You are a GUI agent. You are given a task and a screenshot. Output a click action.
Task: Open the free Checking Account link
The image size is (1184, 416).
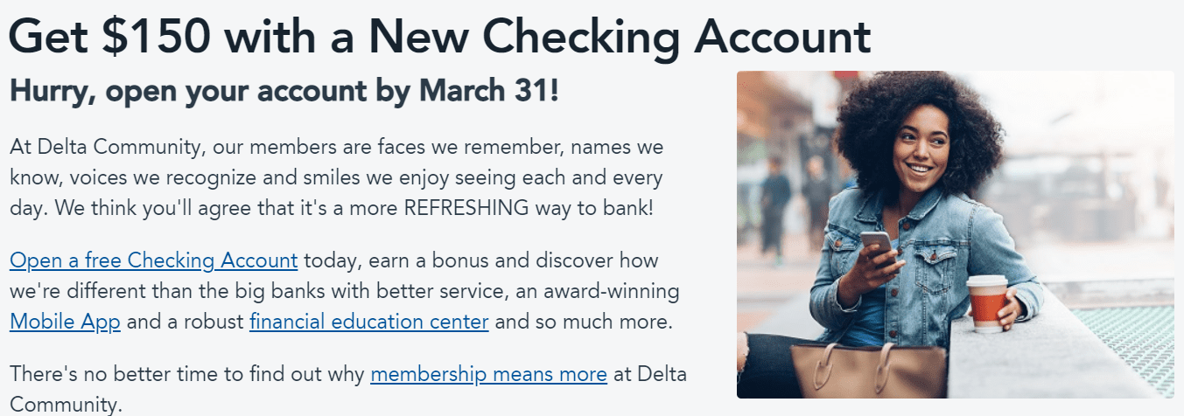pos(154,260)
